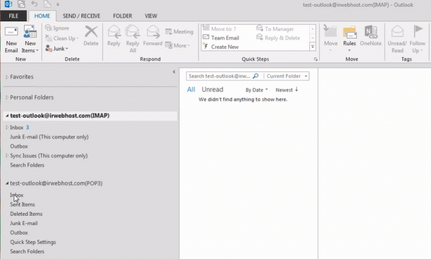Filter by Unread messages
The width and height of the screenshot is (431, 259).
coord(212,90)
